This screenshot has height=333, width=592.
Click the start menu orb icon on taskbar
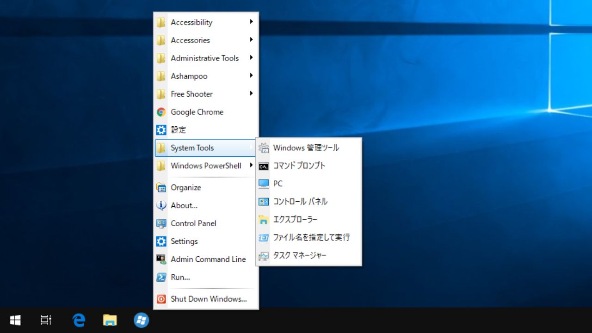(141, 320)
